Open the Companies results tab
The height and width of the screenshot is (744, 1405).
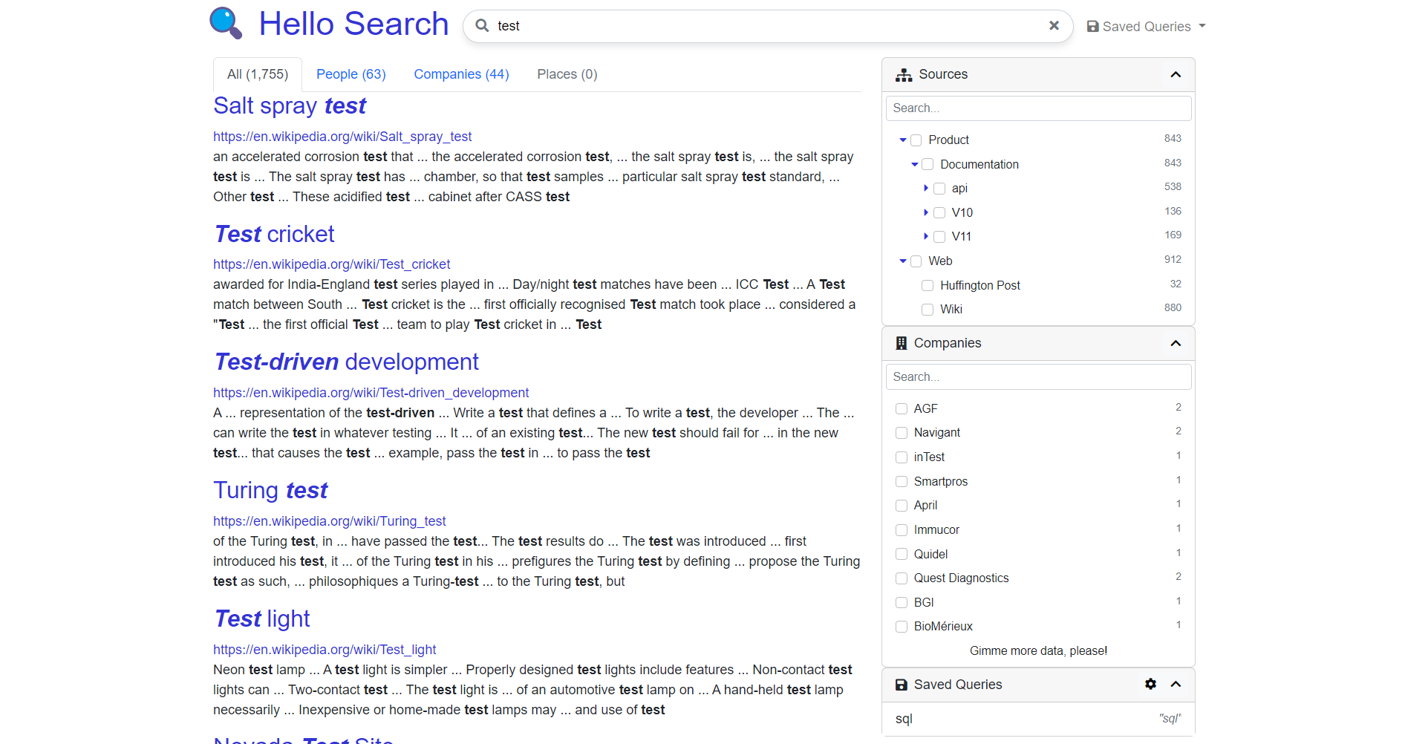click(461, 74)
